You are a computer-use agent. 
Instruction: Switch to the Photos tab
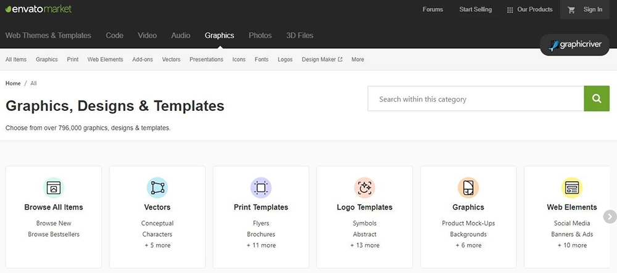click(260, 35)
